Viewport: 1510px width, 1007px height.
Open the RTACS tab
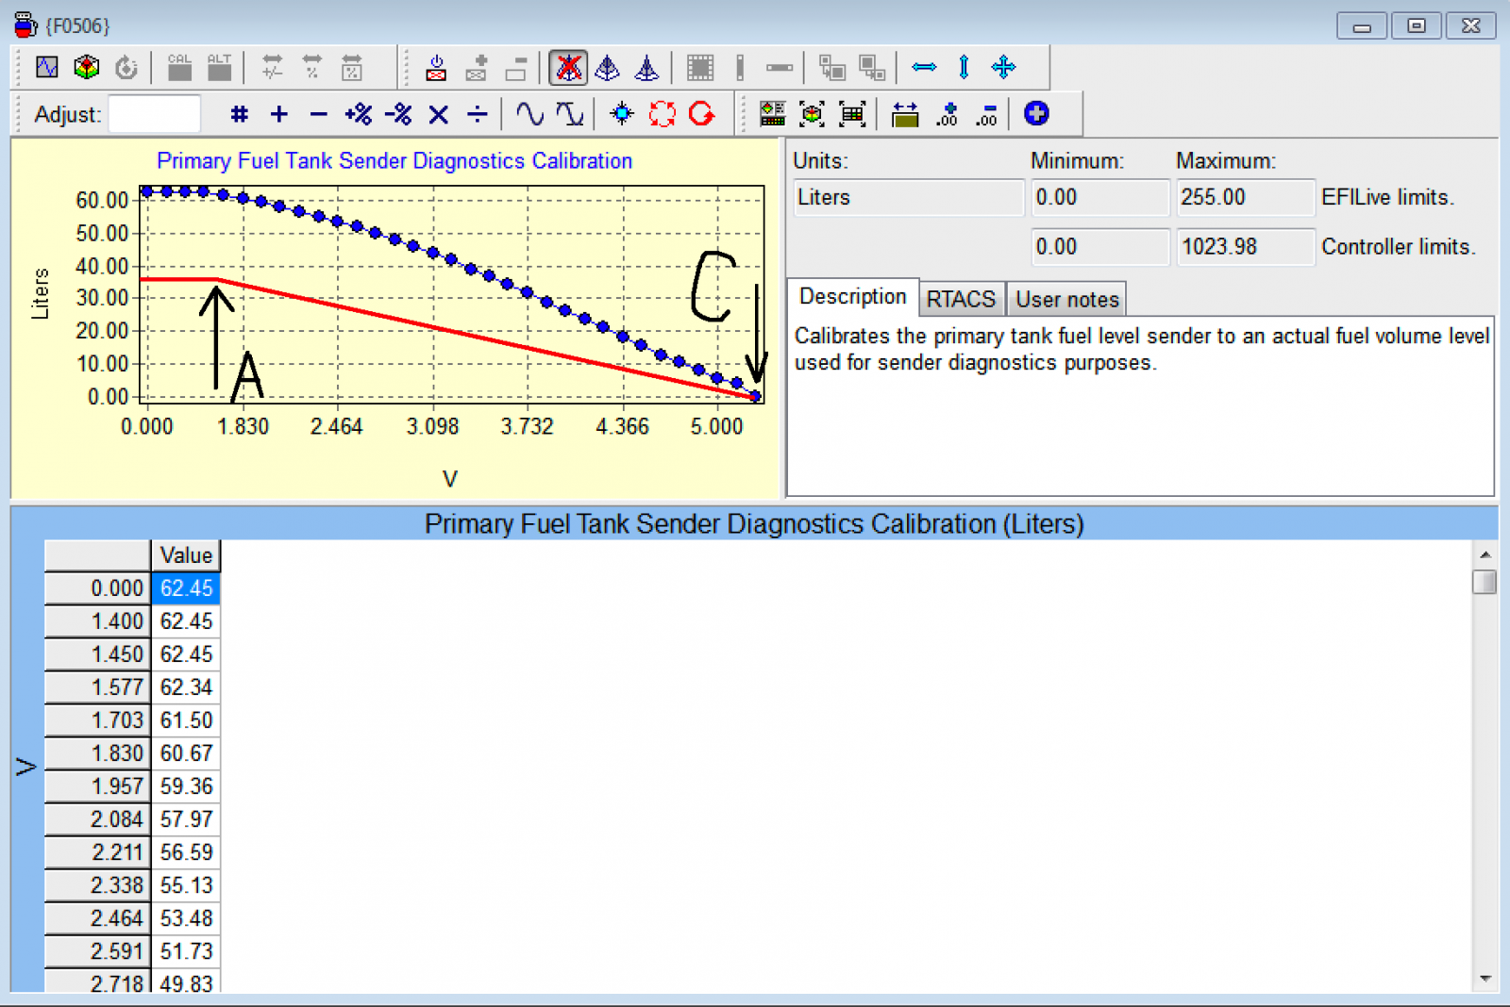tap(961, 300)
